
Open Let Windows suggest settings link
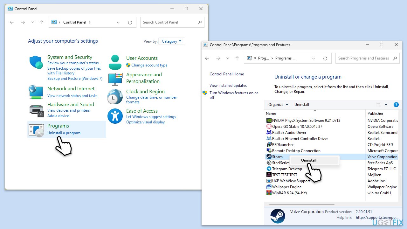(151, 117)
